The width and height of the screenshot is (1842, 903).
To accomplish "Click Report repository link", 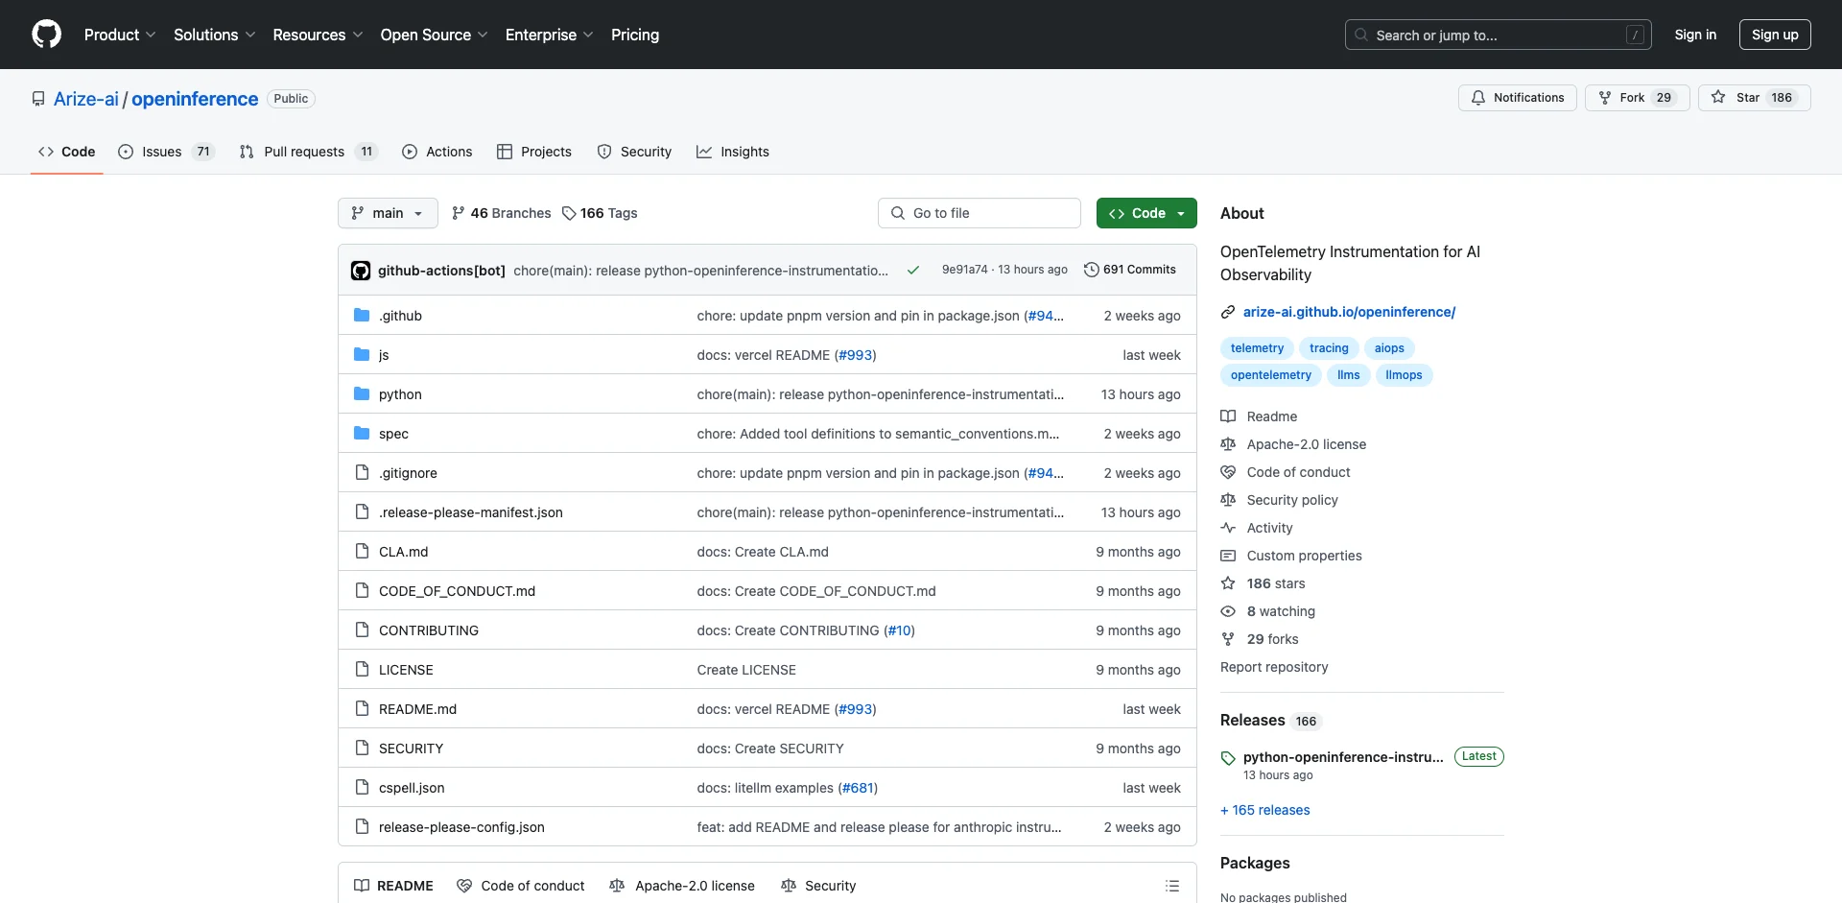I will [x=1274, y=667].
